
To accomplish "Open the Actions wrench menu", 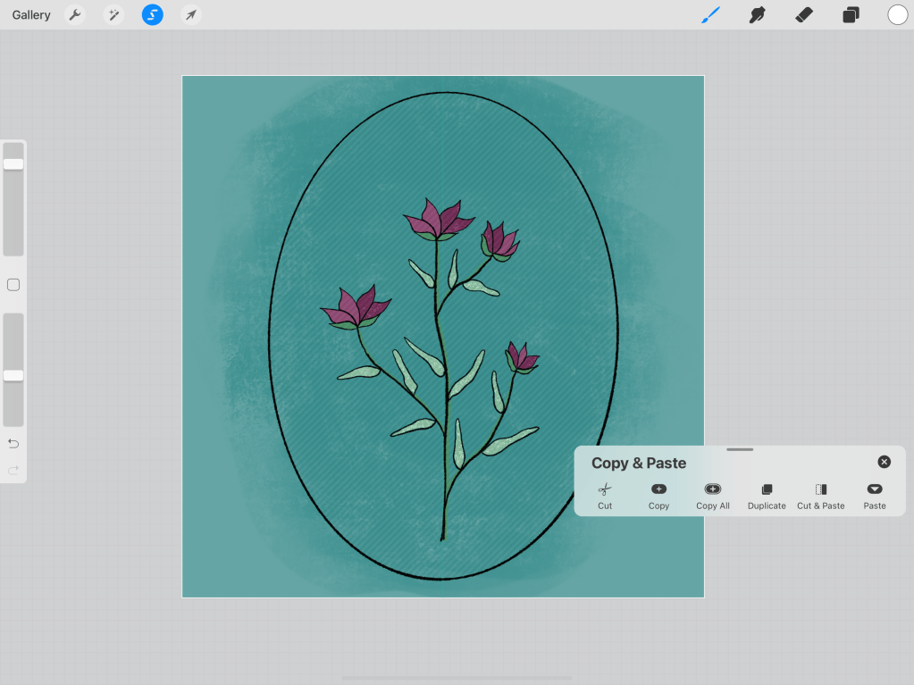I will (75, 15).
